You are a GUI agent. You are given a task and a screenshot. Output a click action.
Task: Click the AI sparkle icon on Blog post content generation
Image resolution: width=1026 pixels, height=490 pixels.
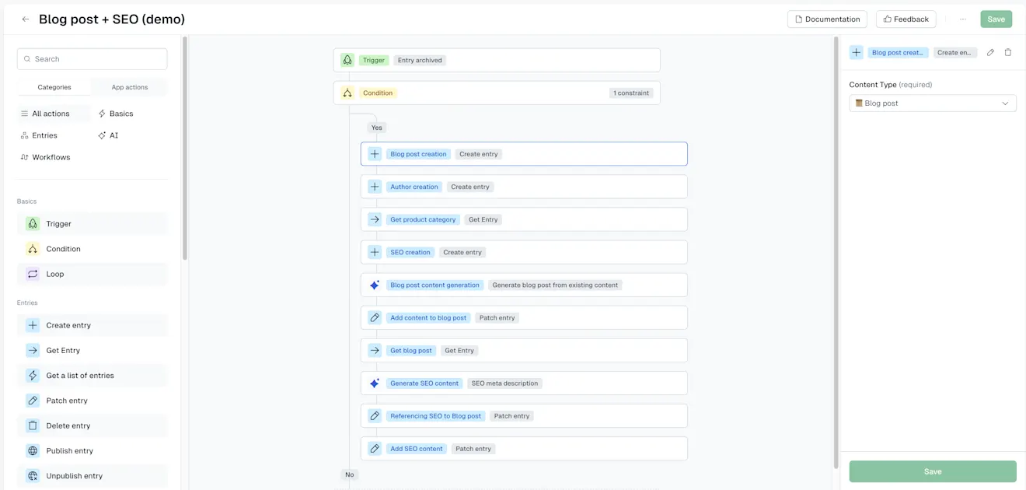coord(374,285)
